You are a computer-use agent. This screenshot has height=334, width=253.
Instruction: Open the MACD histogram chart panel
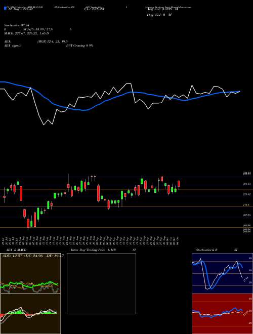tap(30, 314)
